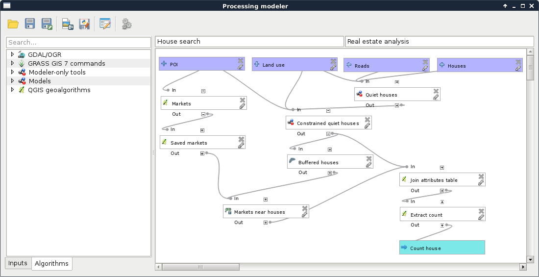Screen dimensions: 539x277
Task: Expand GRASS GIS 7 commands group
Action: click(x=13, y=63)
